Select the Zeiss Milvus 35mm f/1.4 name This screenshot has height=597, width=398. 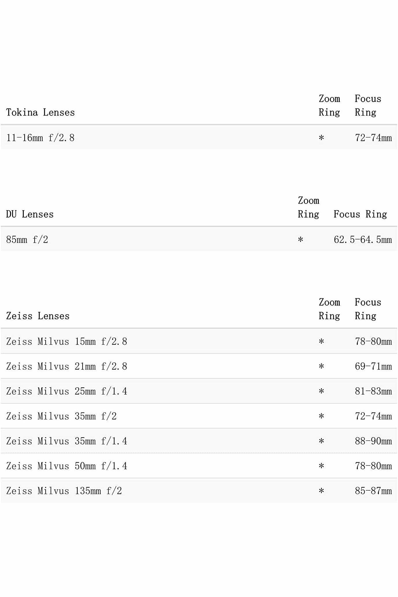point(66,441)
